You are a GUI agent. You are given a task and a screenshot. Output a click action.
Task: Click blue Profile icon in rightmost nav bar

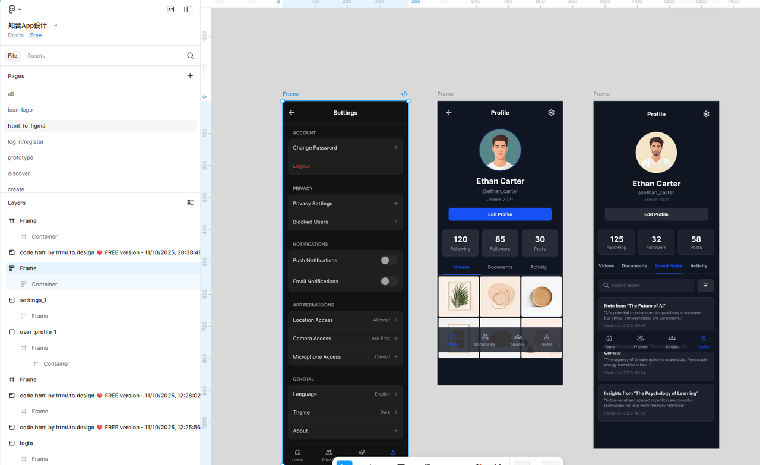pos(703,338)
